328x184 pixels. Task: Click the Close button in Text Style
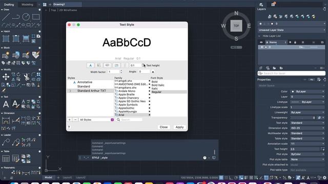click(x=163, y=127)
